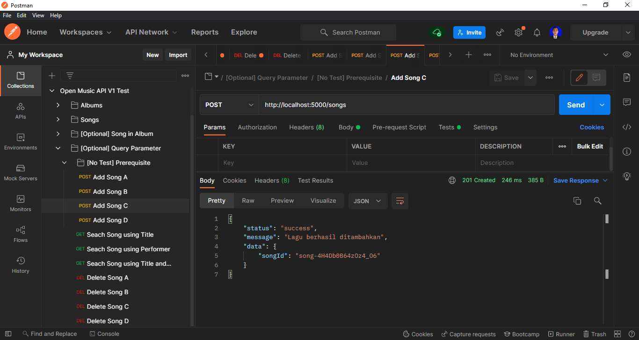The image size is (639, 340).
Task: Click the Postman home logo icon
Action: pos(12,32)
